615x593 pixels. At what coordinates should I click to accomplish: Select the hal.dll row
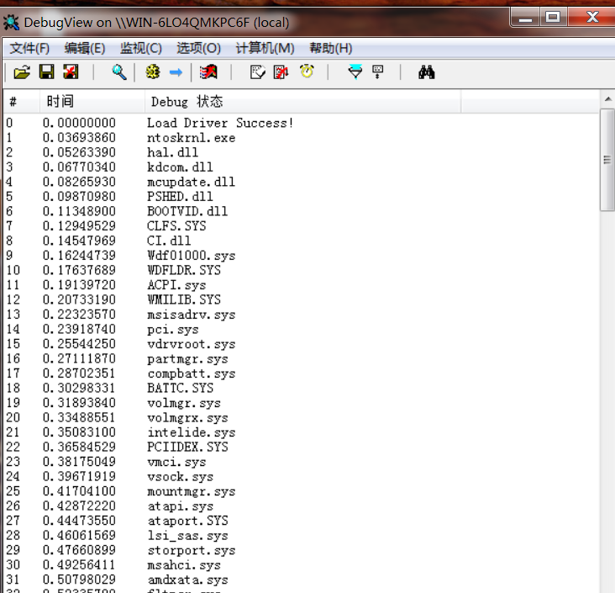(x=302, y=152)
